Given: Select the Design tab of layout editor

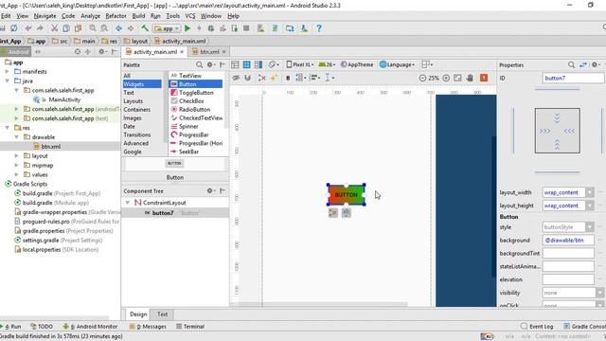Looking at the screenshot, I should pyautogui.click(x=138, y=314).
